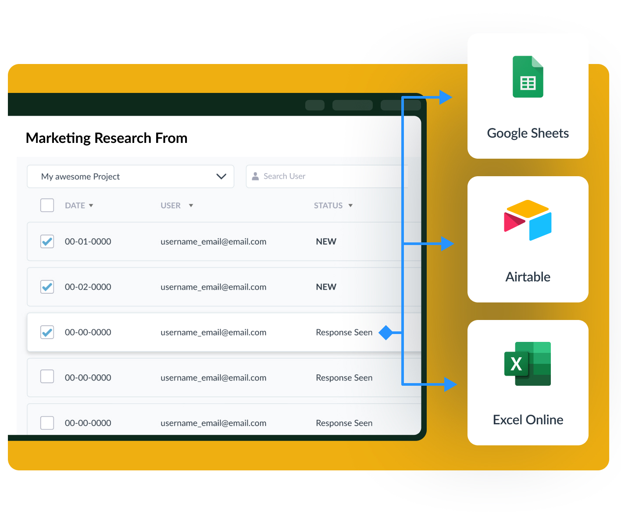Select the Excel Online label

point(528,420)
